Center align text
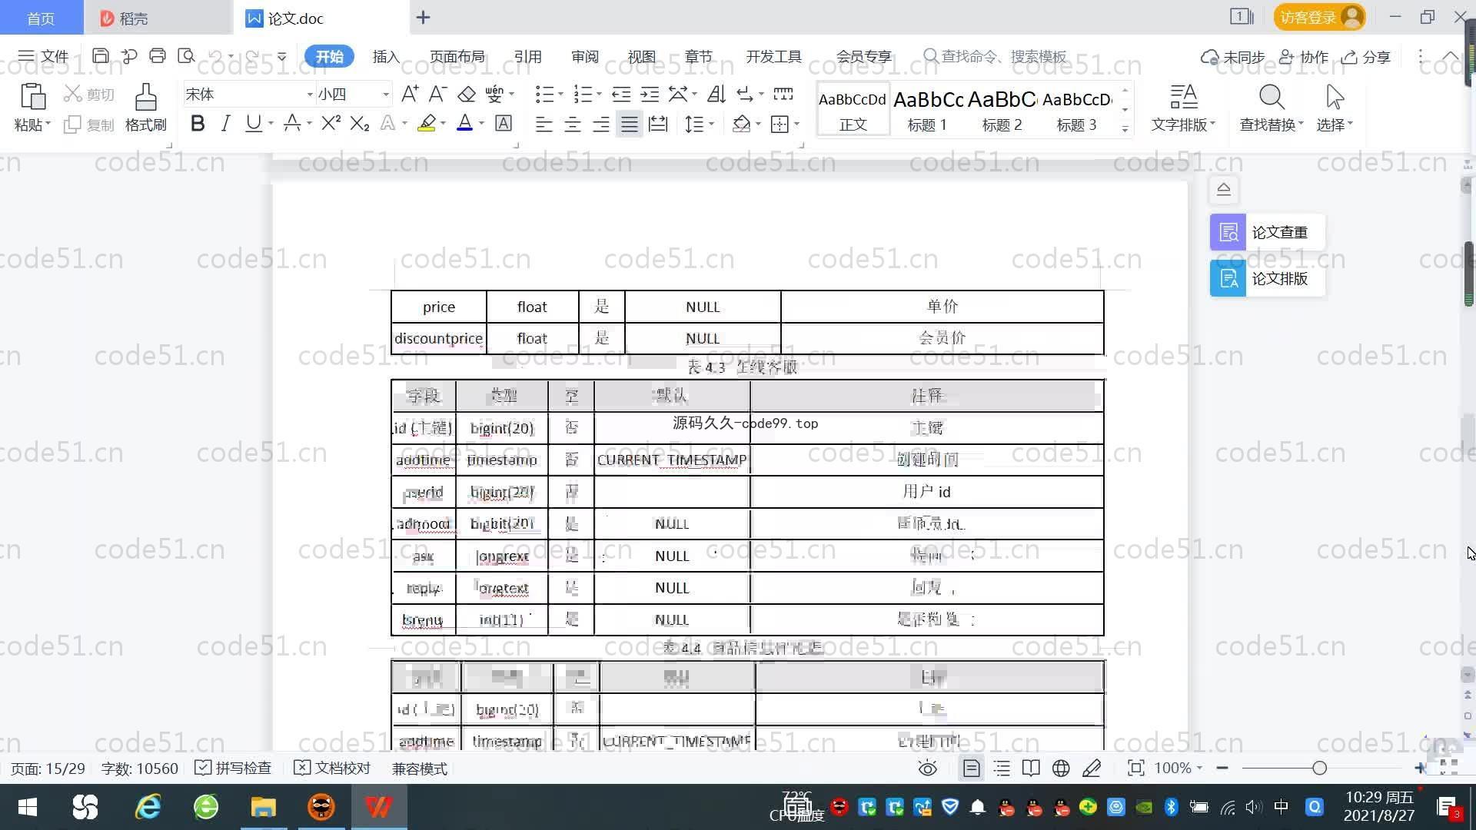Viewport: 1476px width, 830px height. 572,124
